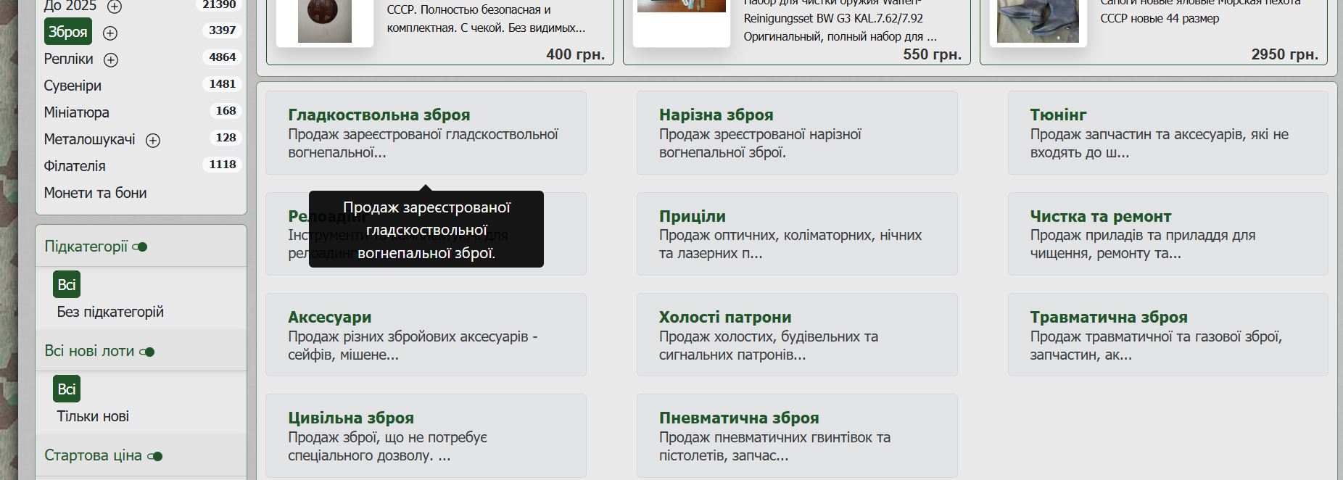Select Всі under Всі нові лоти
The height and width of the screenshot is (480, 1343).
[67, 389]
